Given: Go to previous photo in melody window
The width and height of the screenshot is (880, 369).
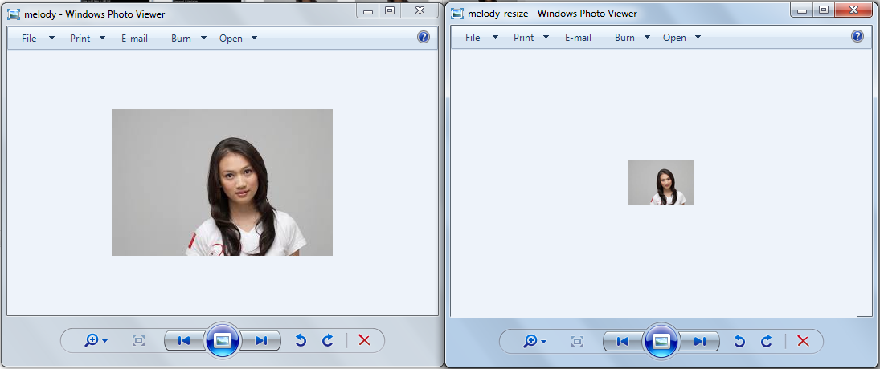Looking at the screenshot, I should pos(185,340).
